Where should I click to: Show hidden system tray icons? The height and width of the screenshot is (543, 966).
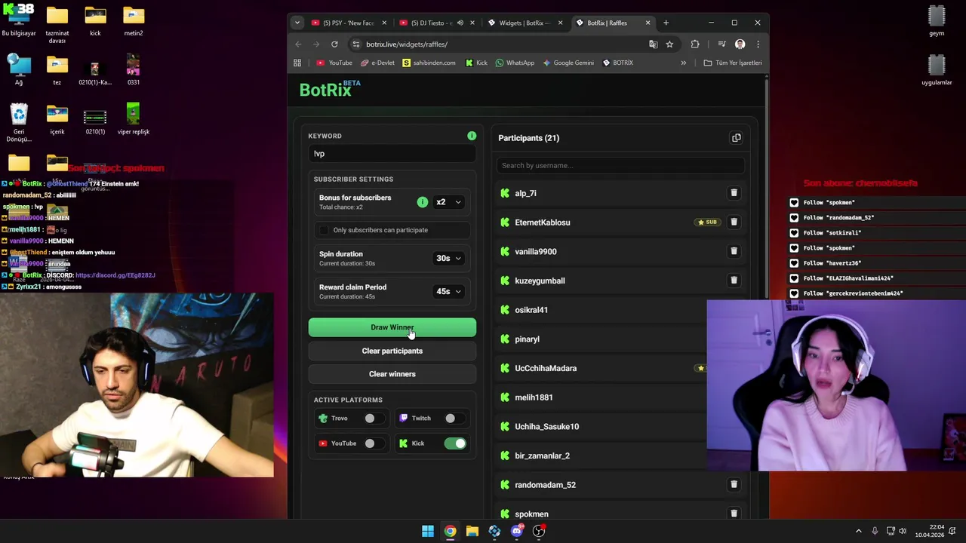858,531
